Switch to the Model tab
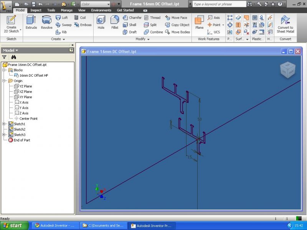This screenshot has height=230, width=307. (x=20, y=10)
